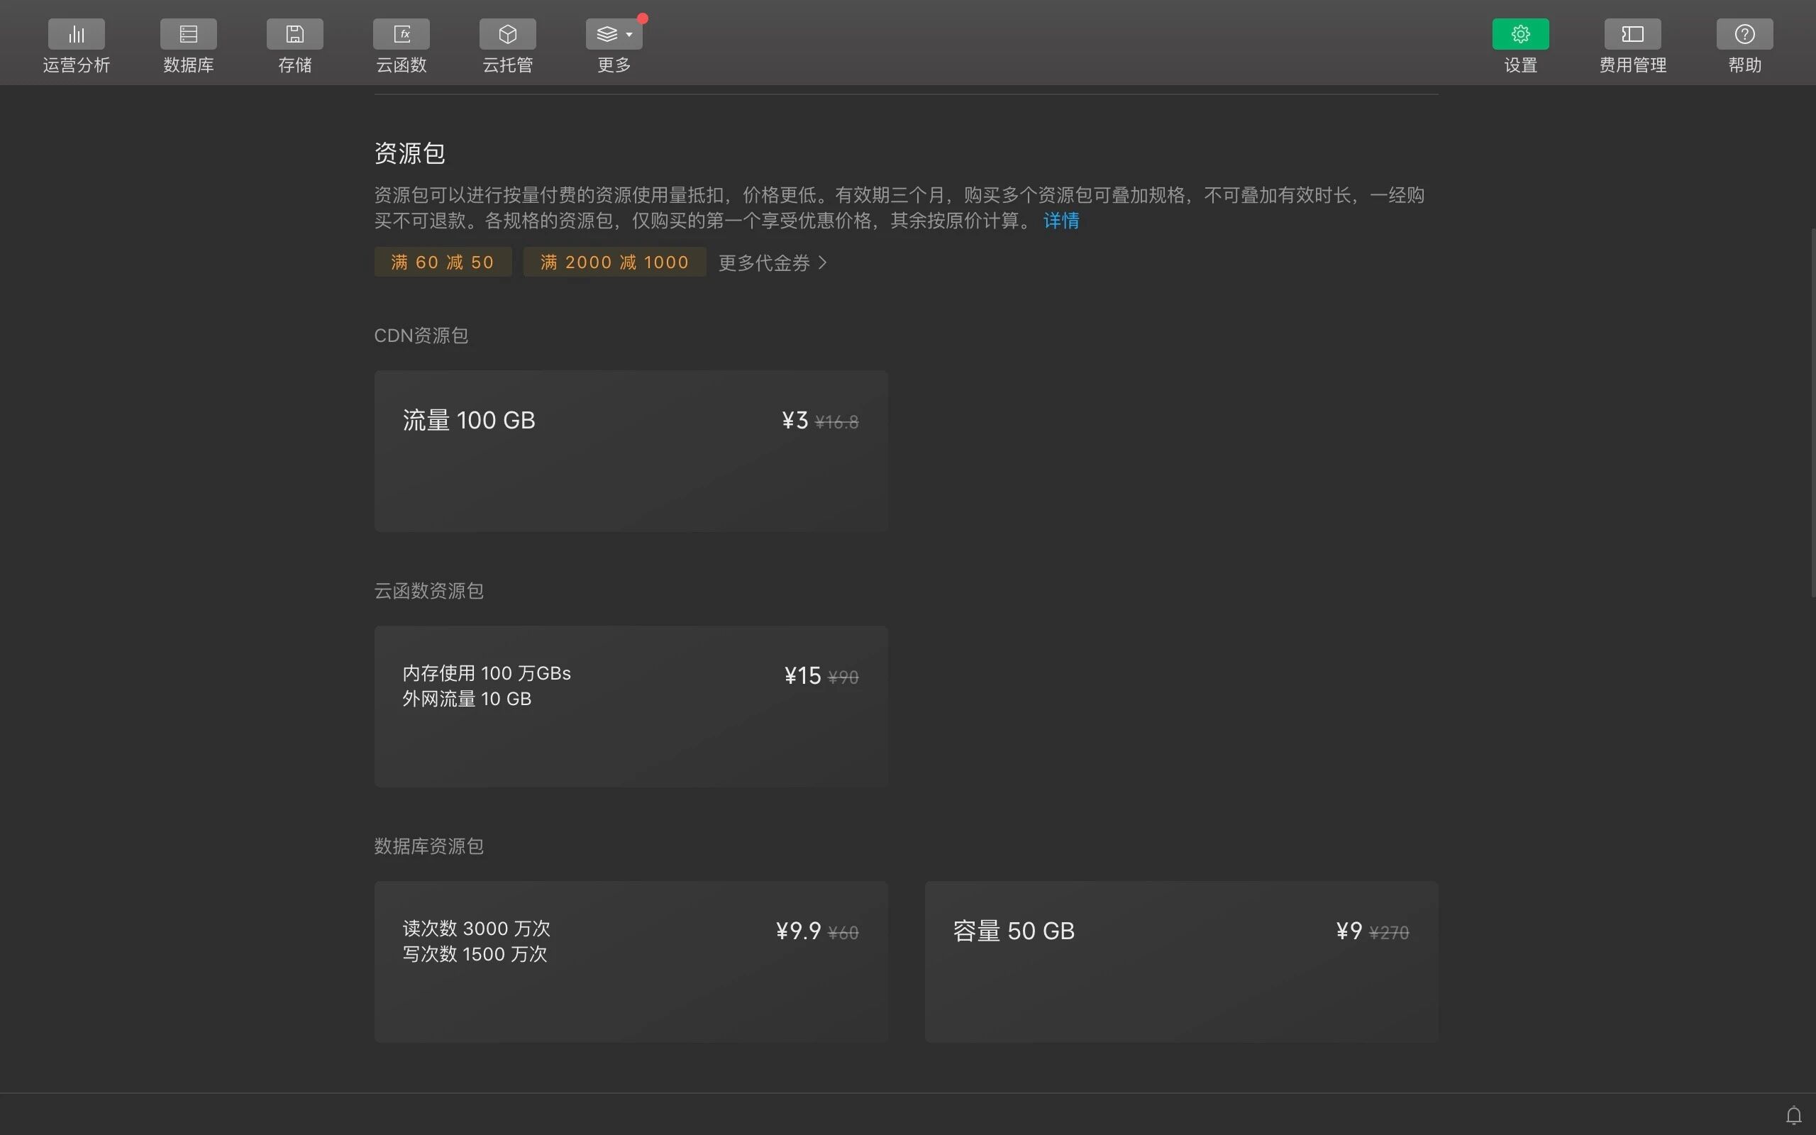Expand the 更多 dropdown arrow
This screenshot has width=1816, height=1135.
629,35
